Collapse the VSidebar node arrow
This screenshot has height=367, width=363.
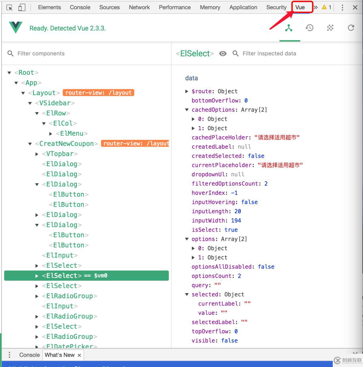pos(30,103)
